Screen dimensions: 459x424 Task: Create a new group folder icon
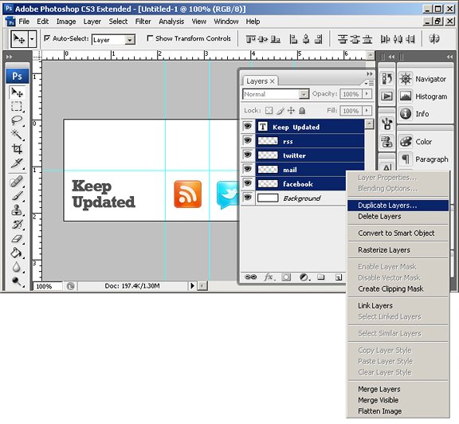pos(321,277)
